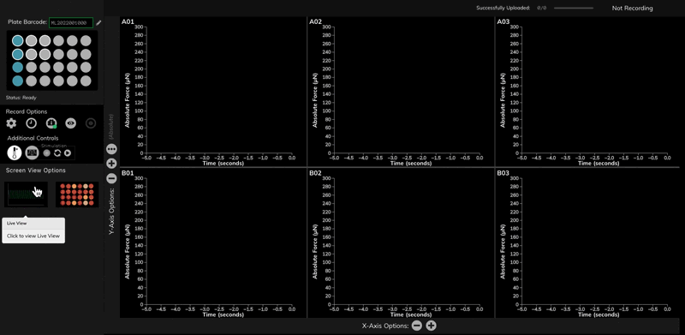685x335 pixels.
Task: Select well A1 in the plate map
Action: click(x=17, y=40)
